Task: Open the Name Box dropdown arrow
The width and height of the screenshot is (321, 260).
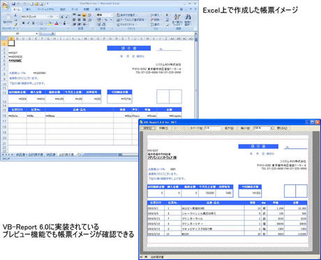Action: pyautogui.click(x=37, y=34)
